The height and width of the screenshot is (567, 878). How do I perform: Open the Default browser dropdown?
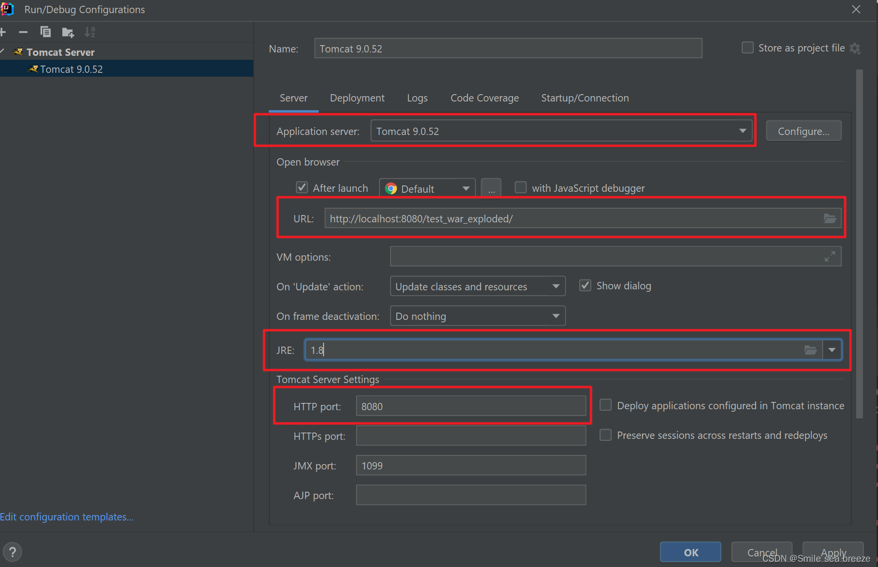tap(427, 188)
